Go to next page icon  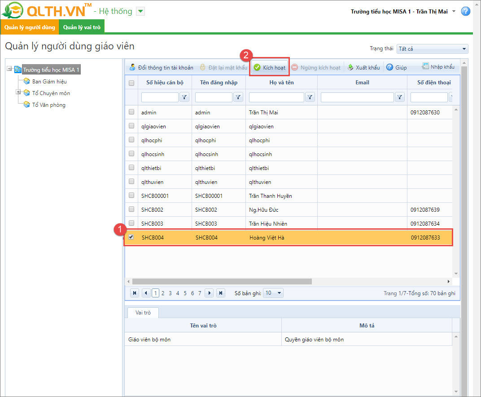[x=209, y=293]
